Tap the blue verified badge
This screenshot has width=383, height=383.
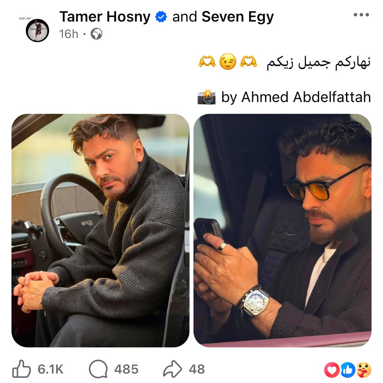[161, 17]
